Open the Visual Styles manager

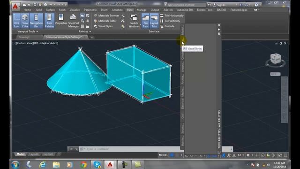tap(103, 26)
